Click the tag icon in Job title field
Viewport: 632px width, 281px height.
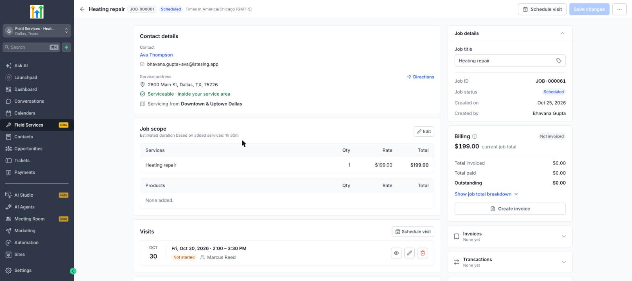(559, 60)
